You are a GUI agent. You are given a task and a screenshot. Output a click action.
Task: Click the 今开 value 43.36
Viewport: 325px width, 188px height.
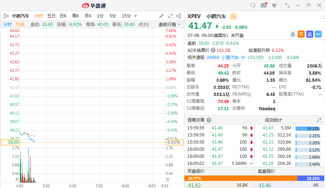click(269, 66)
